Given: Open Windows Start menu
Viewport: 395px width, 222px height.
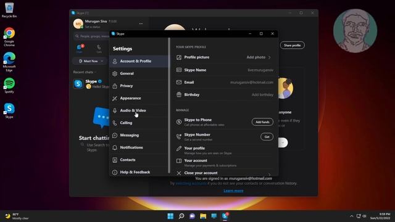Looking at the screenshot, I should 170,216.
